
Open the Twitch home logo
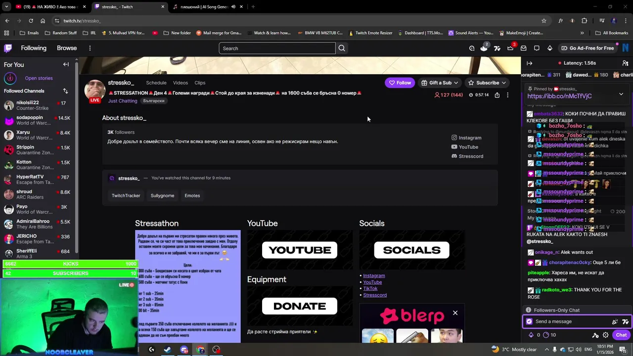(x=8, y=48)
